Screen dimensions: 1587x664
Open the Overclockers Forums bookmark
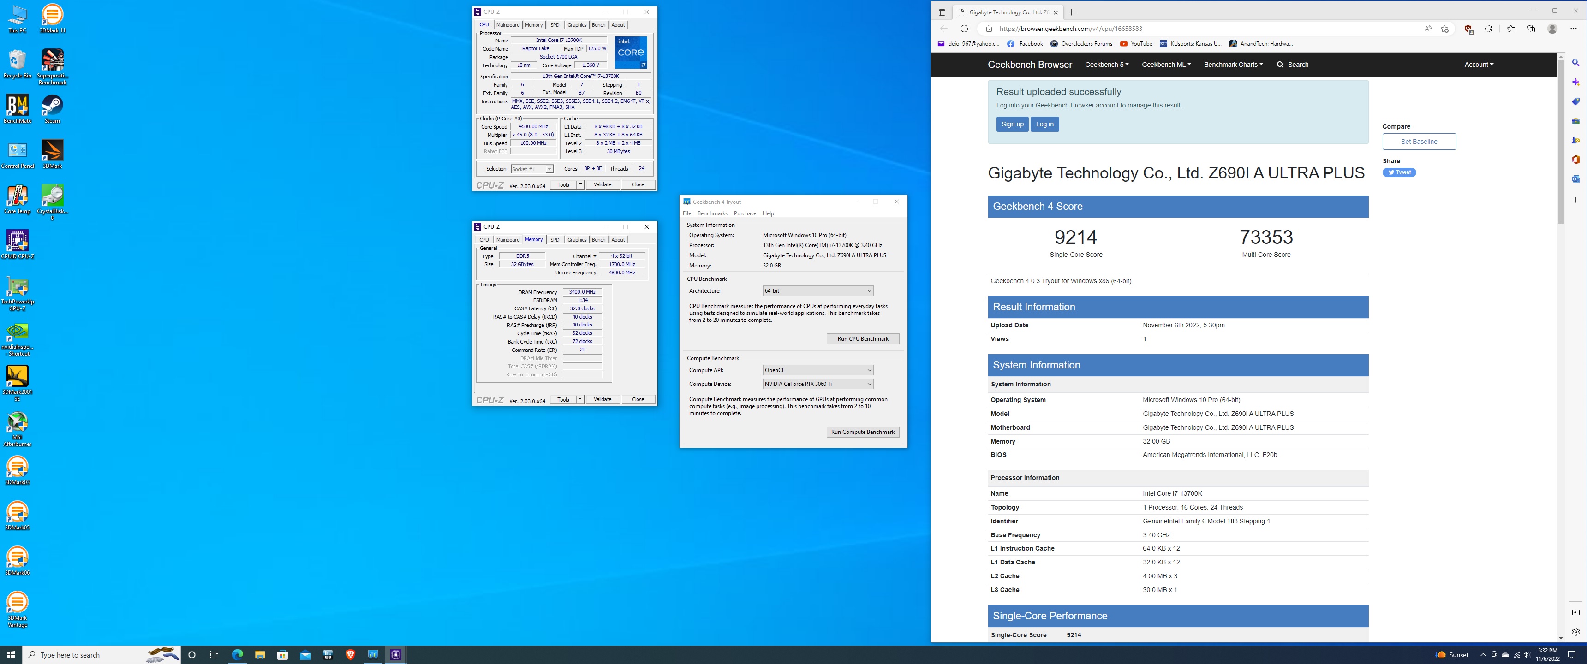click(x=1081, y=44)
